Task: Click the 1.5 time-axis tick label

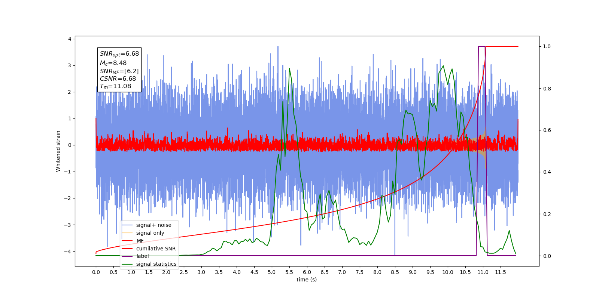Action: pyautogui.click(x=149, y=272)
